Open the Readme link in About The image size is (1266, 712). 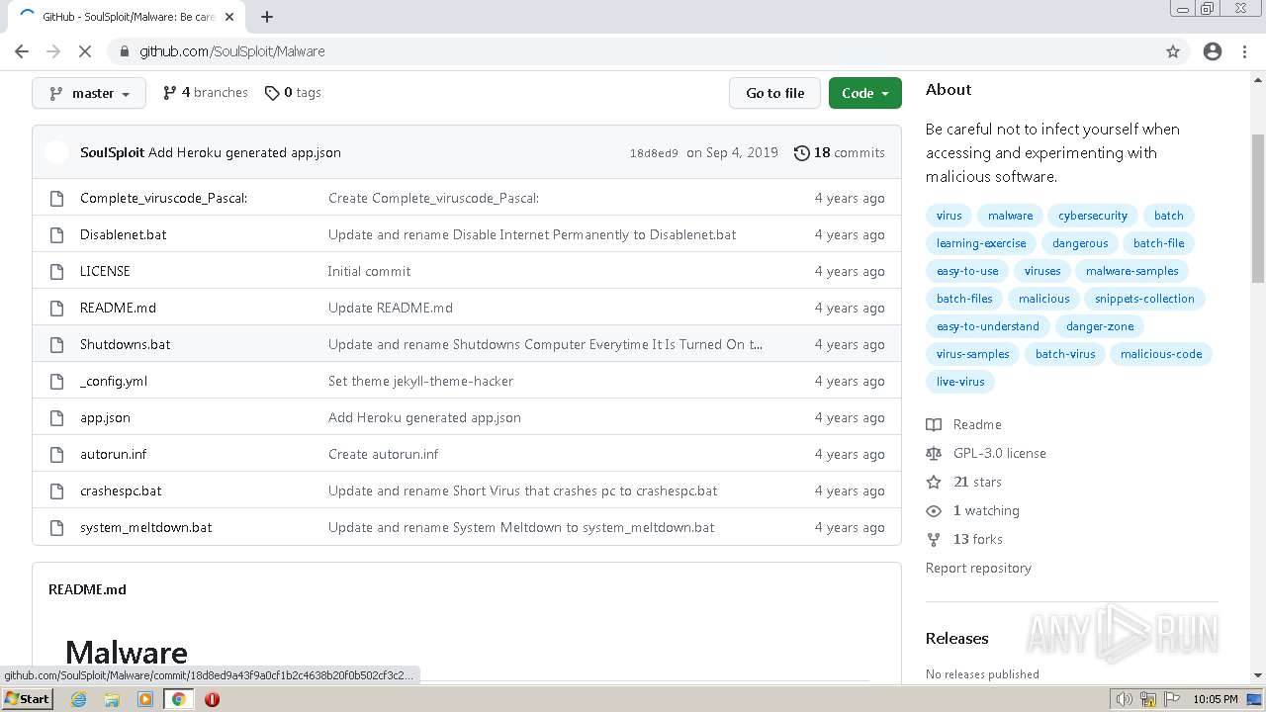(977, 424)
